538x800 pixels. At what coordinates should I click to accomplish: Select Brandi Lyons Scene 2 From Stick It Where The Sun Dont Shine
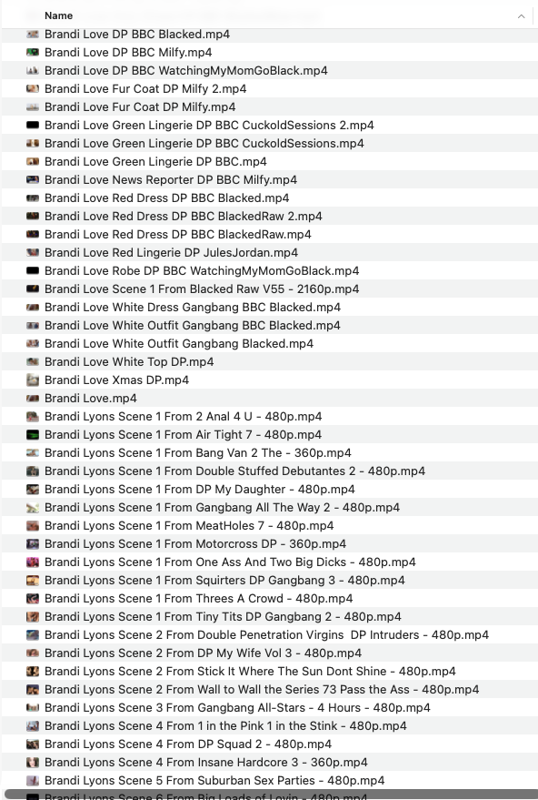(250, 672)
